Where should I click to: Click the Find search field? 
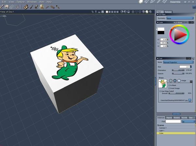coord(173,122)
